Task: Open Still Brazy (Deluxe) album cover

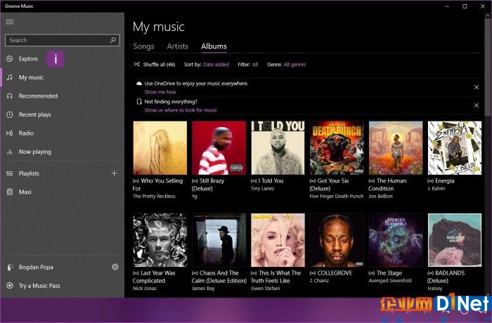Action: 219,147
